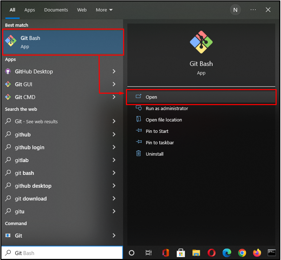The height and width of the screenshot is (260, 281).
Task: Switch to the Documents search tab
Action: (56, 10)
